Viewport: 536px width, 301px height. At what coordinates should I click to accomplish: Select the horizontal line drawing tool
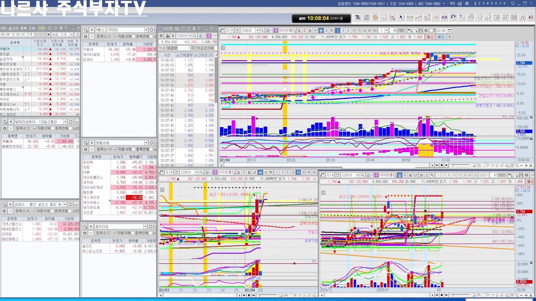(410, 17)
